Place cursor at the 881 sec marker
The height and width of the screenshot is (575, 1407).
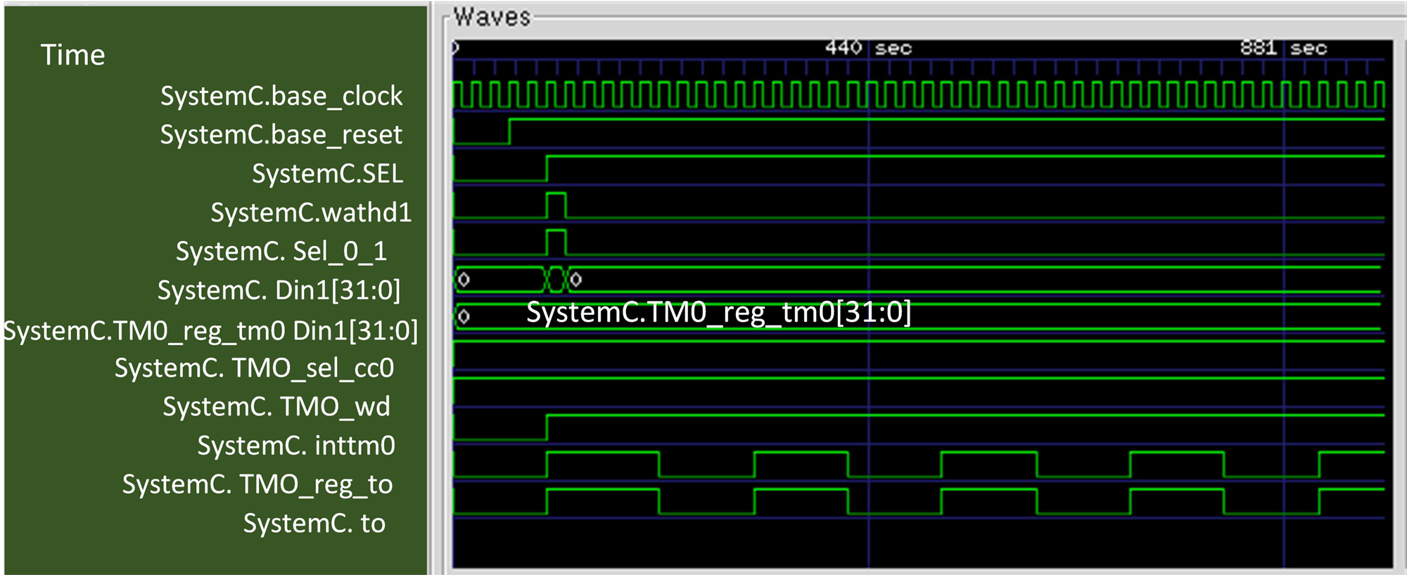(1283, 49)
